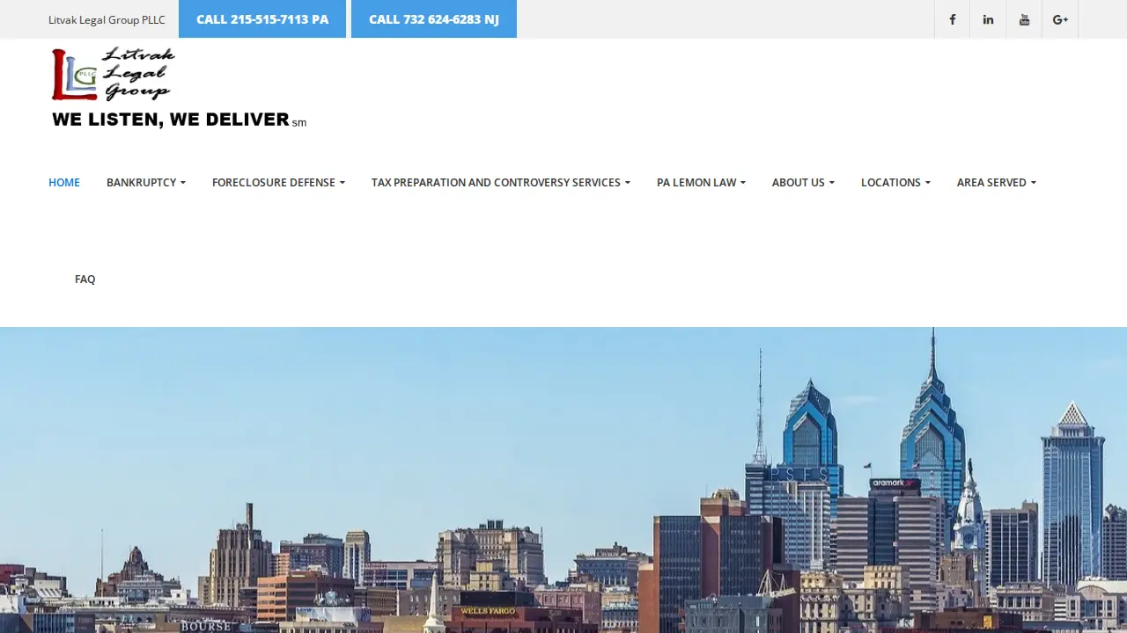Expand the Area Served dropdown menu
This screenshot has width=1127, height=633.
[x=997, y=182]
